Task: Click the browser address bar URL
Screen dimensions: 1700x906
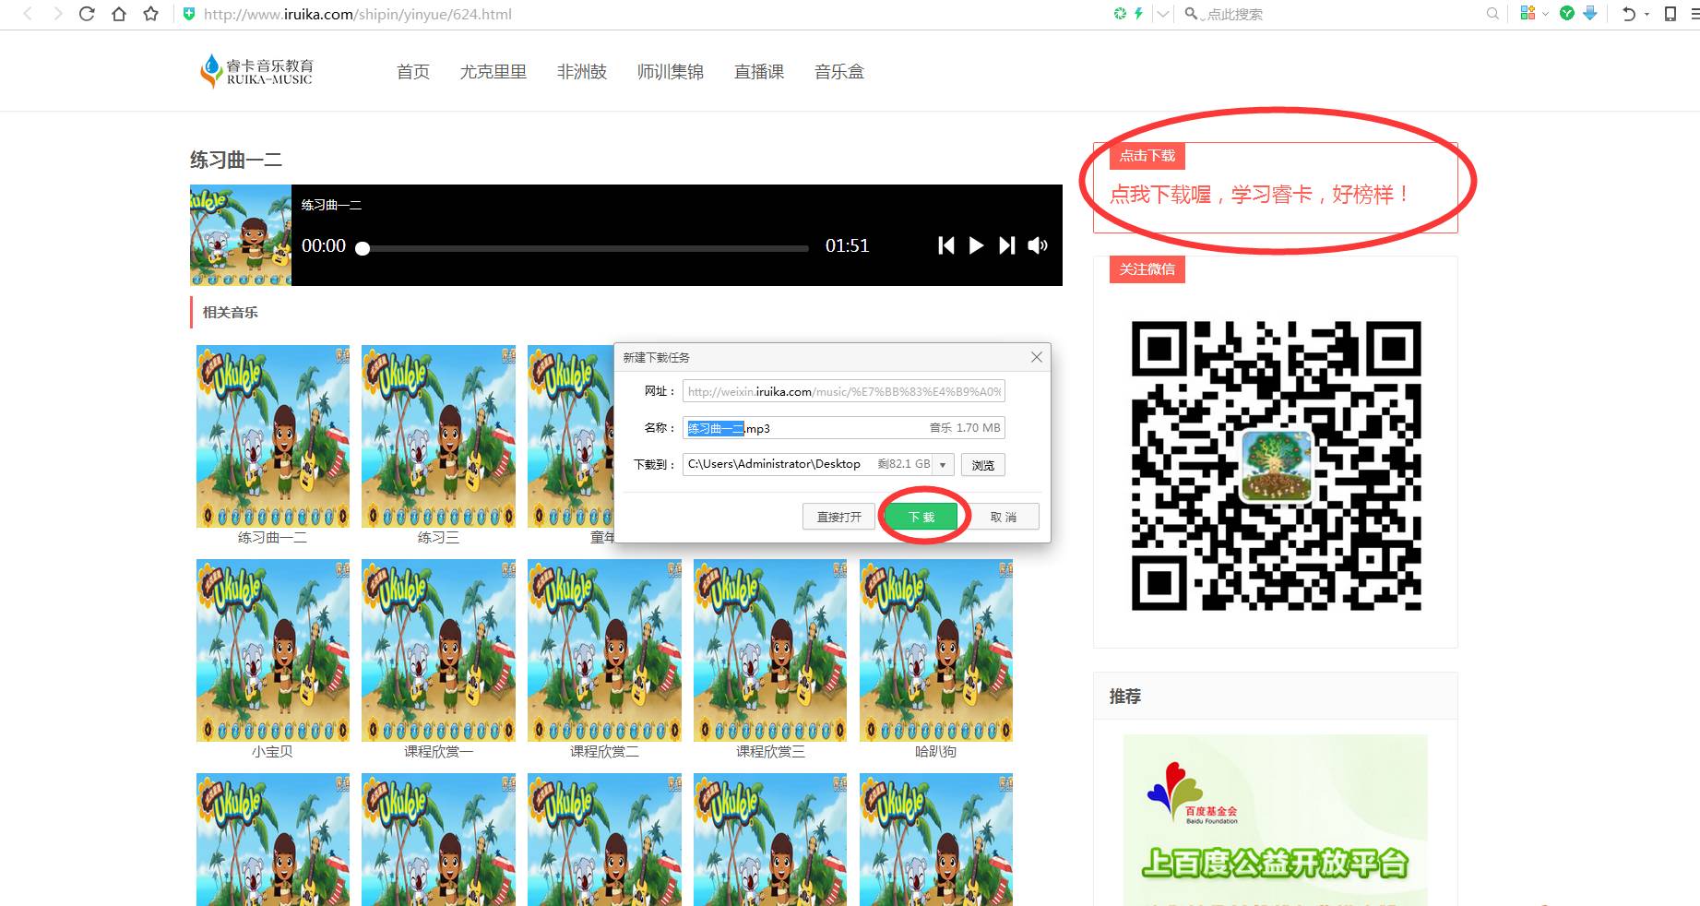Action: click(358, 14)
